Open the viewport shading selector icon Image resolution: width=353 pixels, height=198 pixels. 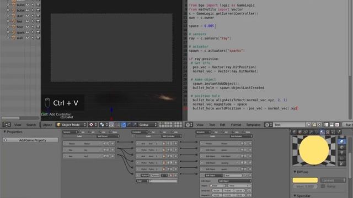click(93, 125)
